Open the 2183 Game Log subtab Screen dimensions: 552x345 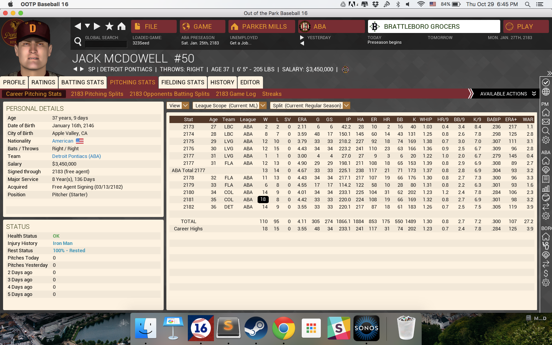pyautogui.click(x=236, y=94)
